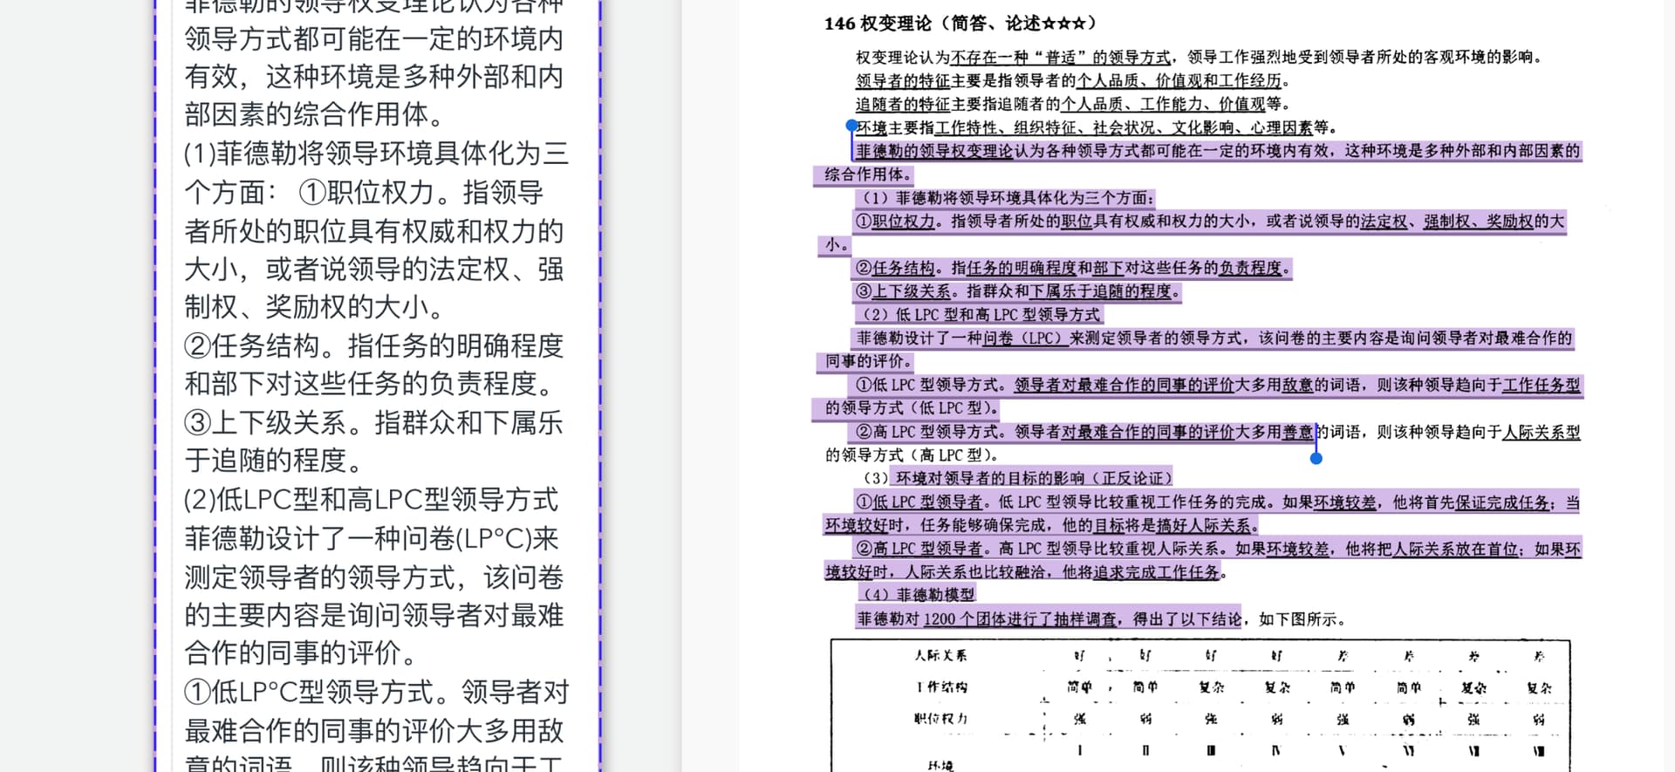This screenshot has width=1675, height=772.
Task: Click left panel line "②任务结构。指任务的明确程度"
Action: [373, 346]
